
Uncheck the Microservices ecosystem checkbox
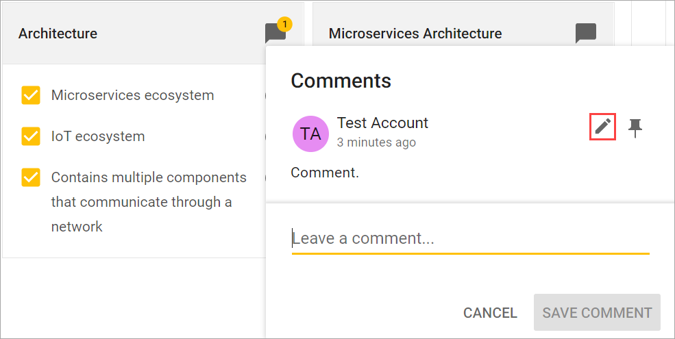pyautogui.click(x=31, y=95)
